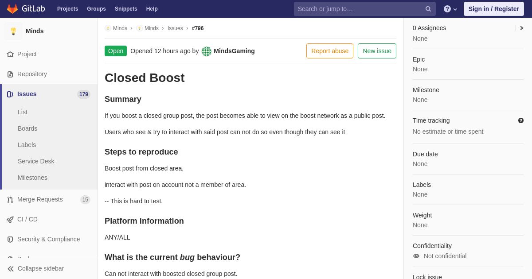Open the Groups menu
Image resolution: width=532 pixels, height=279 pixels.
click(96, 9)
